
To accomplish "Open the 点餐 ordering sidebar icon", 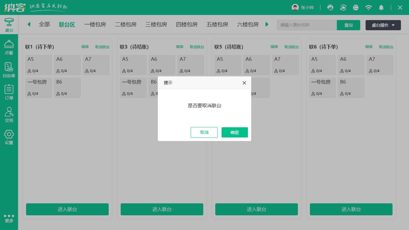I will [9, 47].
